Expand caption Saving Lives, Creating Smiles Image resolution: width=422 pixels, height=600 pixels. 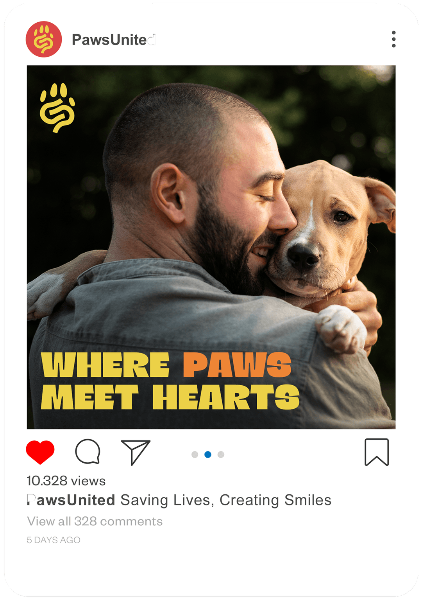226,500
